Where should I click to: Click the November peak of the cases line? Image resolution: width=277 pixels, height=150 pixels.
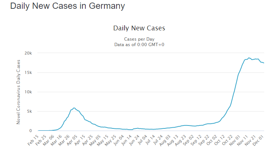click(249, 58)
